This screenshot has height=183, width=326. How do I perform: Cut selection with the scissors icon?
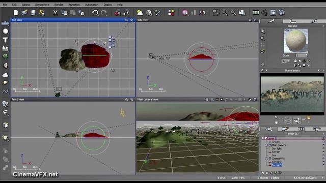pos(55,13)
